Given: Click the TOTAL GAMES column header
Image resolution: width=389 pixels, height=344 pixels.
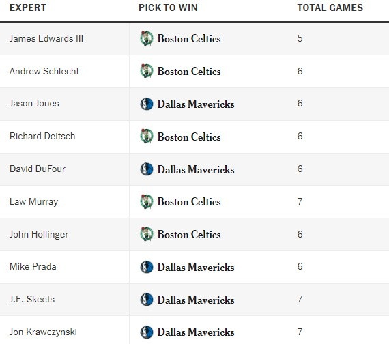Looking at the screenshot, I should [x=330, y=8].
